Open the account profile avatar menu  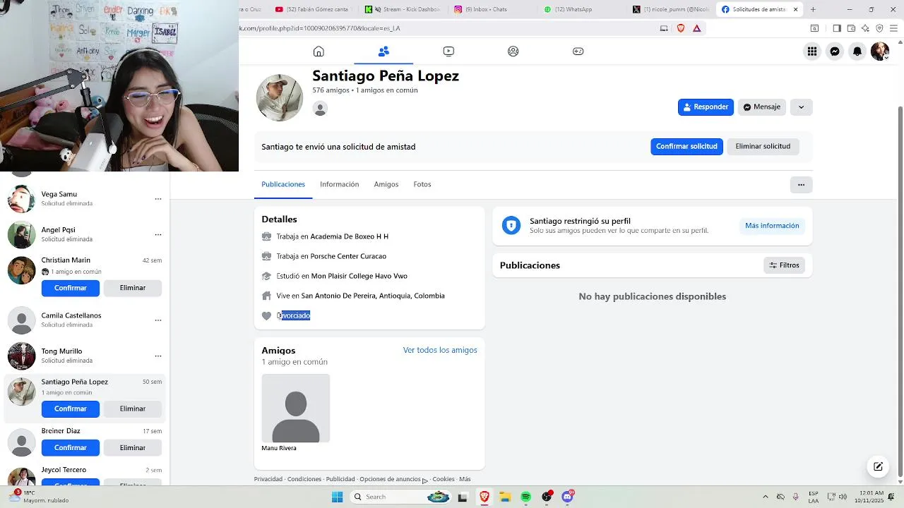click(879, 51)
